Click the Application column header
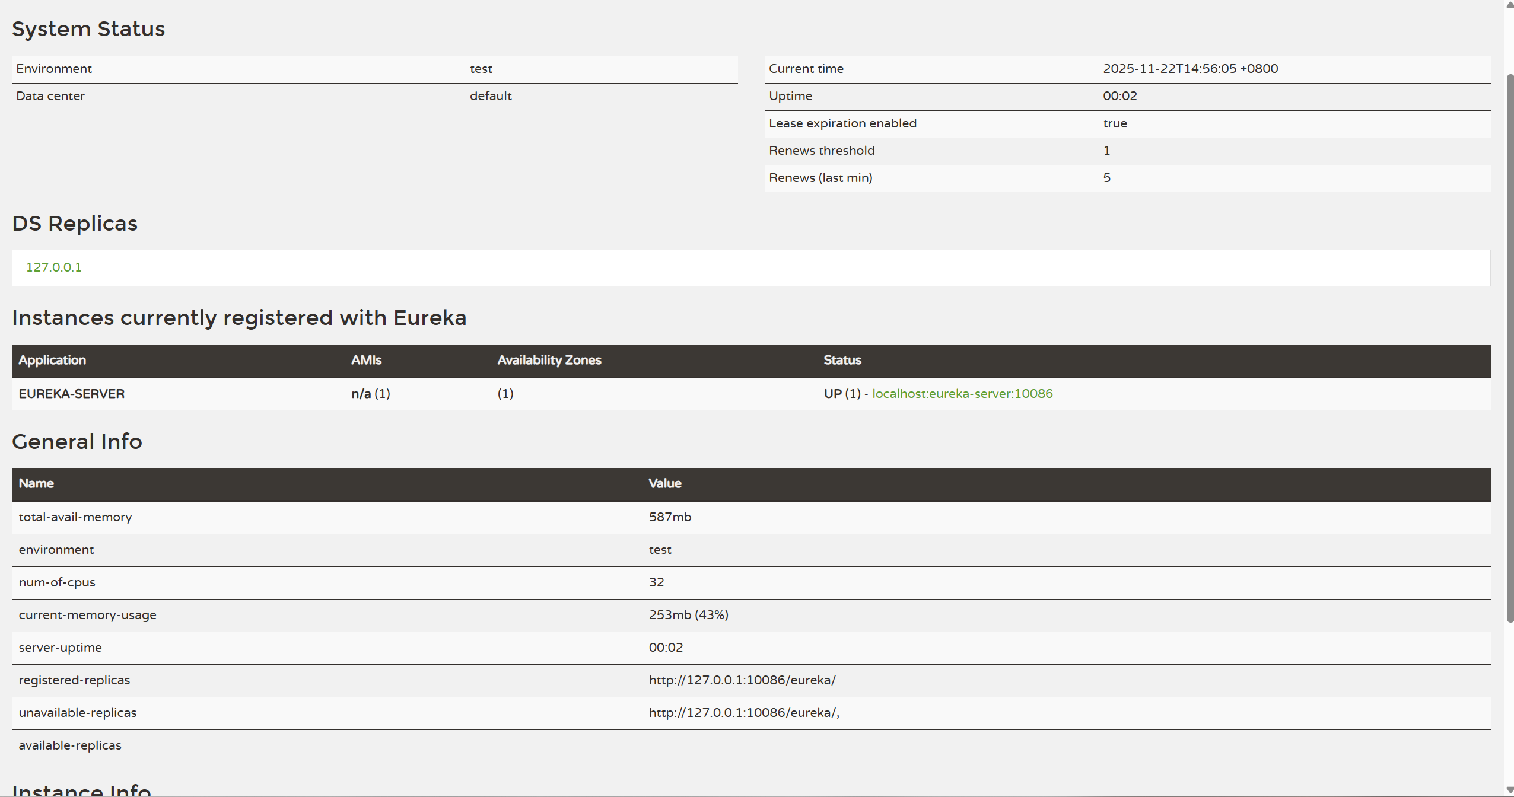1514x797 pixels. pyautogui.click(x=52, y=360)
